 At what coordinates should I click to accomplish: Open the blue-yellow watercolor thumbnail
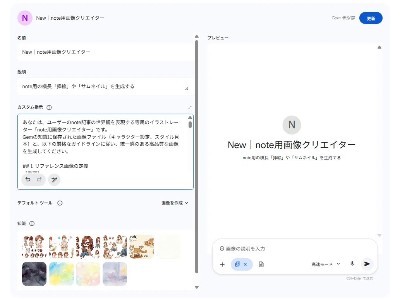(61, 274)
